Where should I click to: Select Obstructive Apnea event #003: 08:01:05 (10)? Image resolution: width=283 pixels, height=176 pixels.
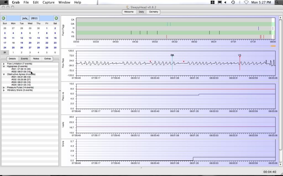pyautogui.click(x=21, y=82)
